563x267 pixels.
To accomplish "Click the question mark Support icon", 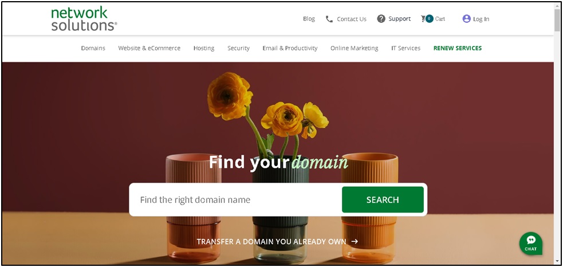I will (381, 19).
